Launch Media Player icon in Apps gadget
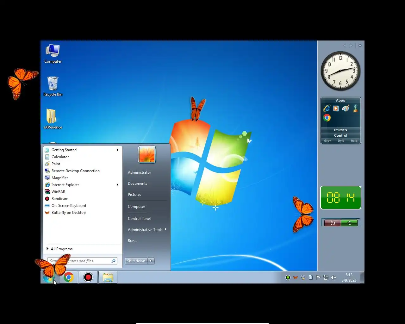 coord(336,109)
